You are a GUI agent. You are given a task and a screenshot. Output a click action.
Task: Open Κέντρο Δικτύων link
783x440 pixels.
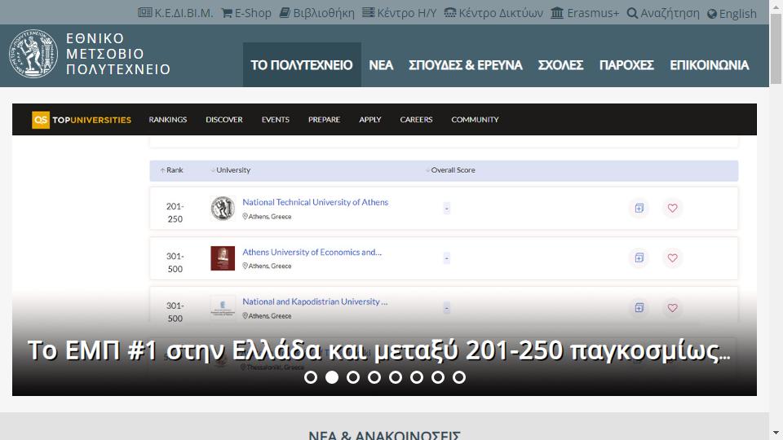click(493, 13)
